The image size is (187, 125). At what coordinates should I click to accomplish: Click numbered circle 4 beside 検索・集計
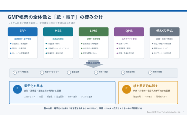(96, 73)
